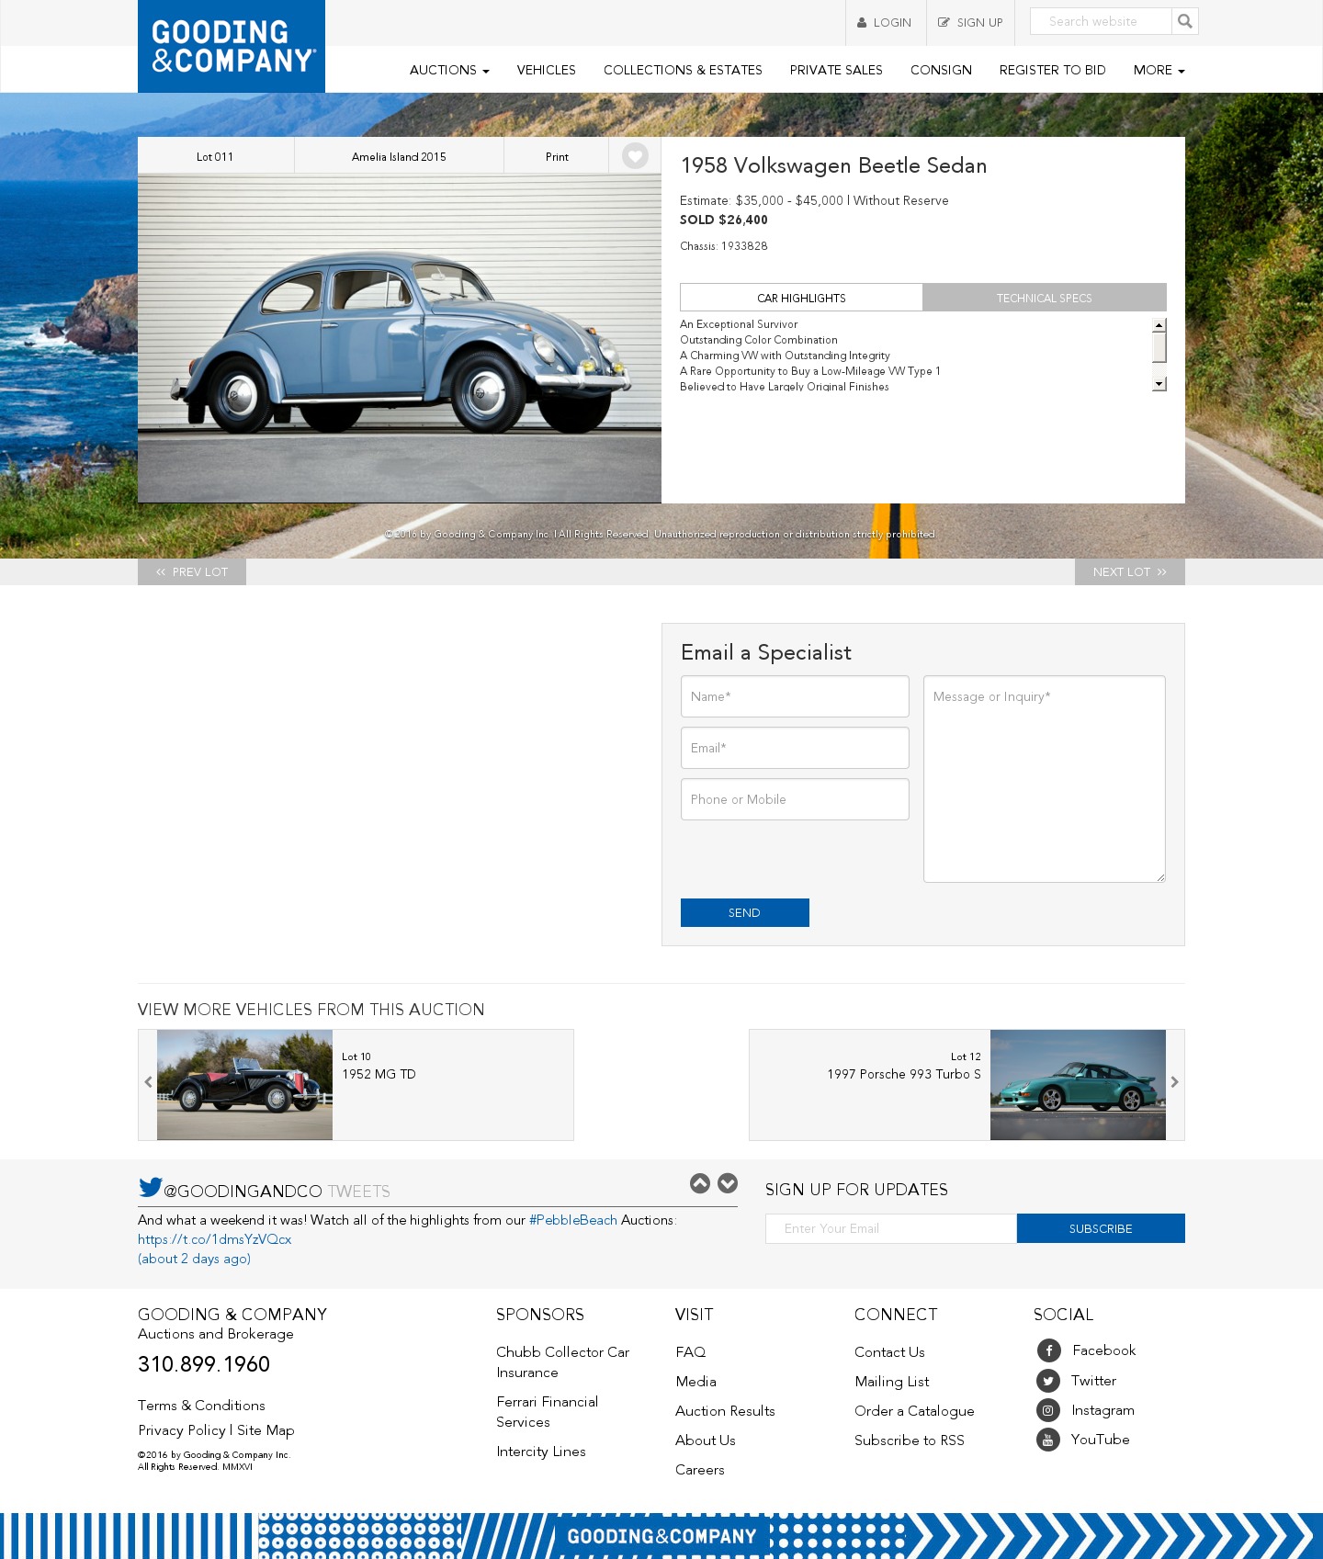Go to Prev Lot
Viewport: 1323px width, 1559px height.
point(192,571)
